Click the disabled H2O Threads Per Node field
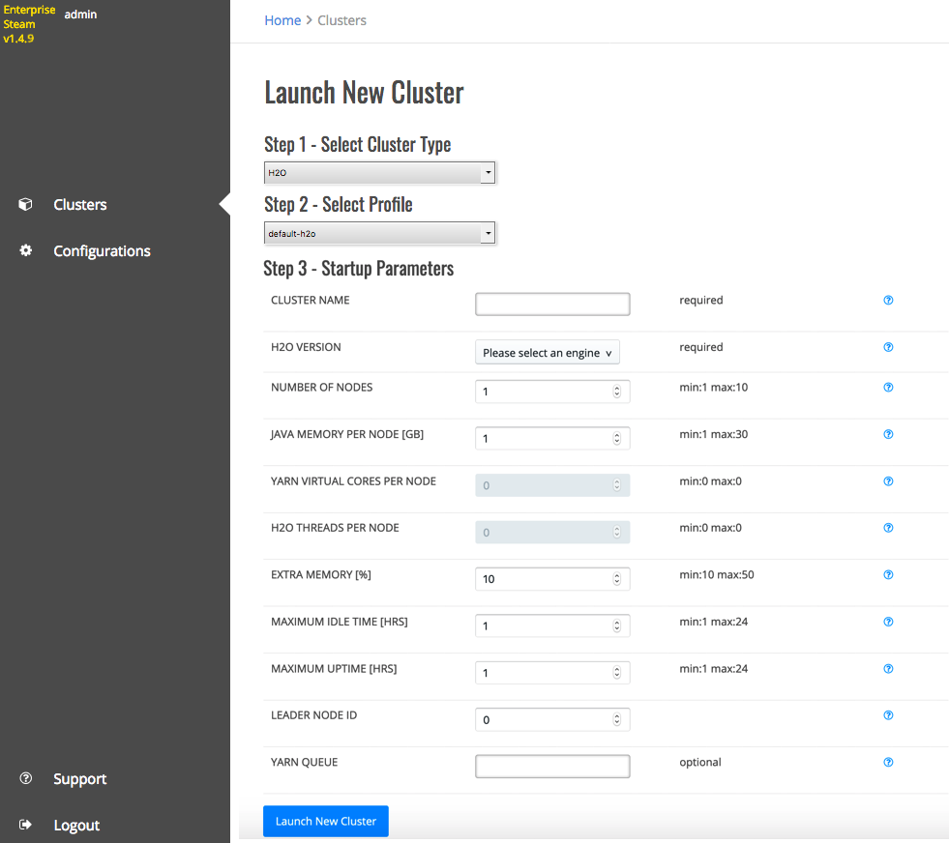The image size is (949, 843). coord(552,532)
